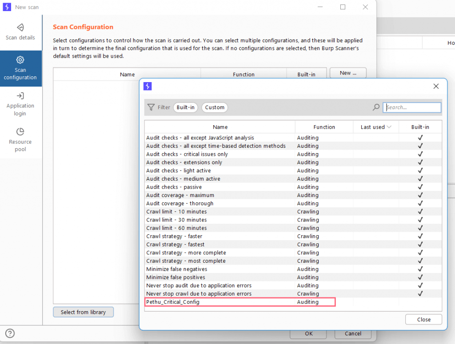455x344 pixels.
Task: Click the Burp logo in New scan title bar
Action: point(7,7)
